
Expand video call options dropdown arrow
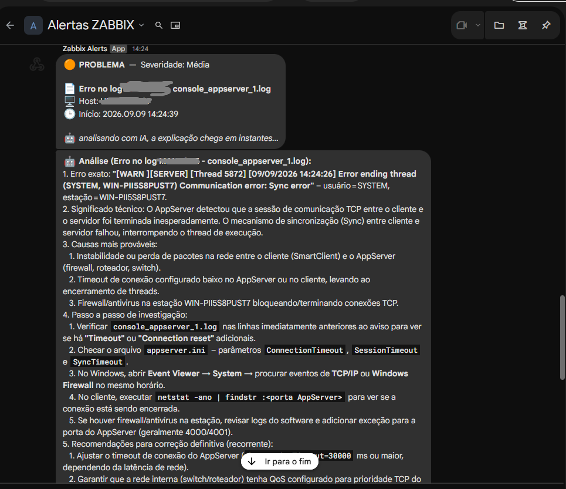pyautogui.click(x=477, y=25)
